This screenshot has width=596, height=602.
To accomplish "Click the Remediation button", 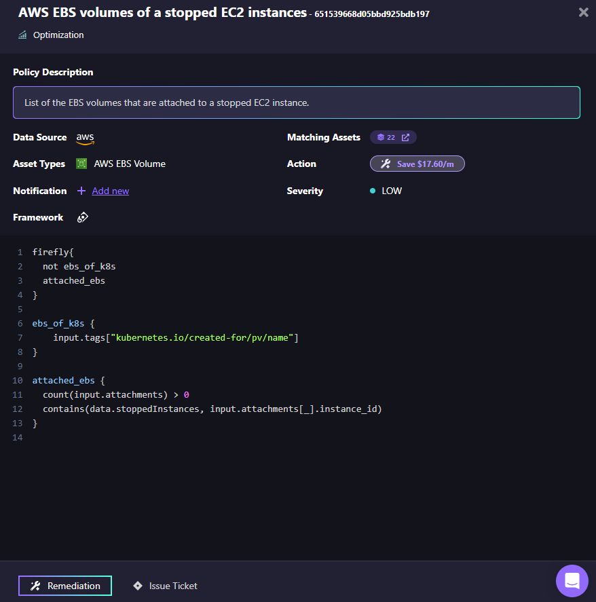I will coord(65,586).
